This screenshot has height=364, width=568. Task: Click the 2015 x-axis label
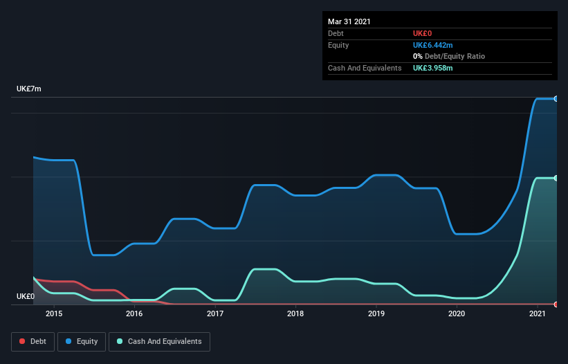point(54,313)
